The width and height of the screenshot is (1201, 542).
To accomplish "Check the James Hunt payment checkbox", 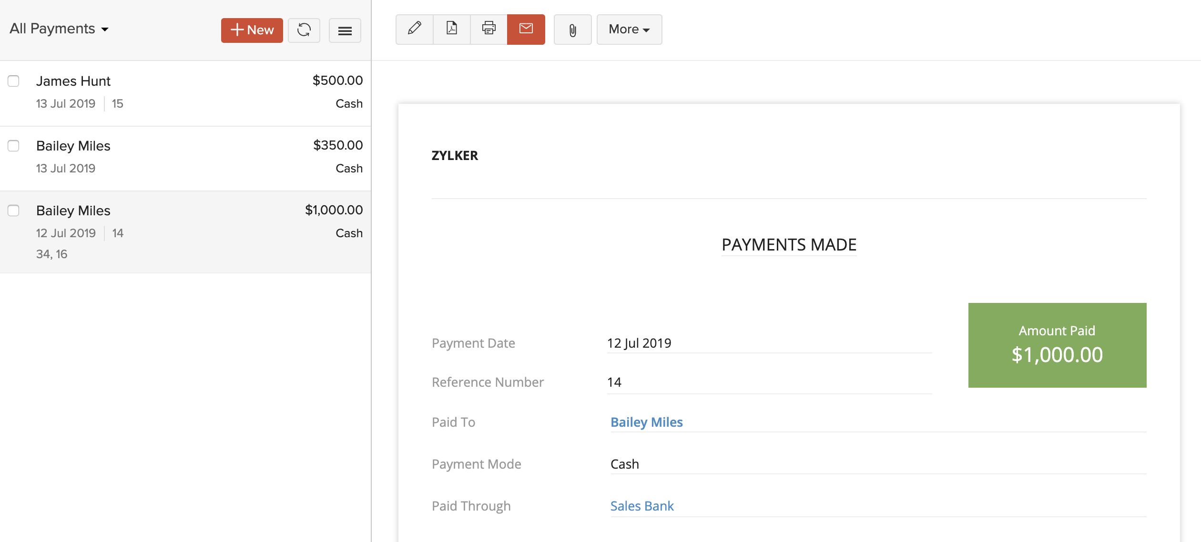I will click(x=13, y=81).
